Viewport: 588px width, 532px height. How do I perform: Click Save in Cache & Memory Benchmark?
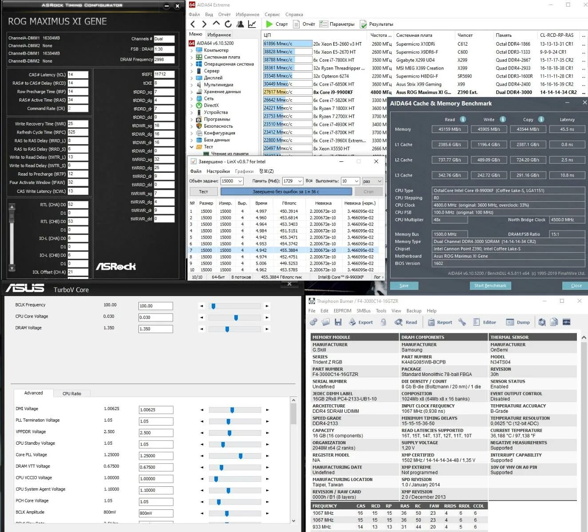click(404, 286)
